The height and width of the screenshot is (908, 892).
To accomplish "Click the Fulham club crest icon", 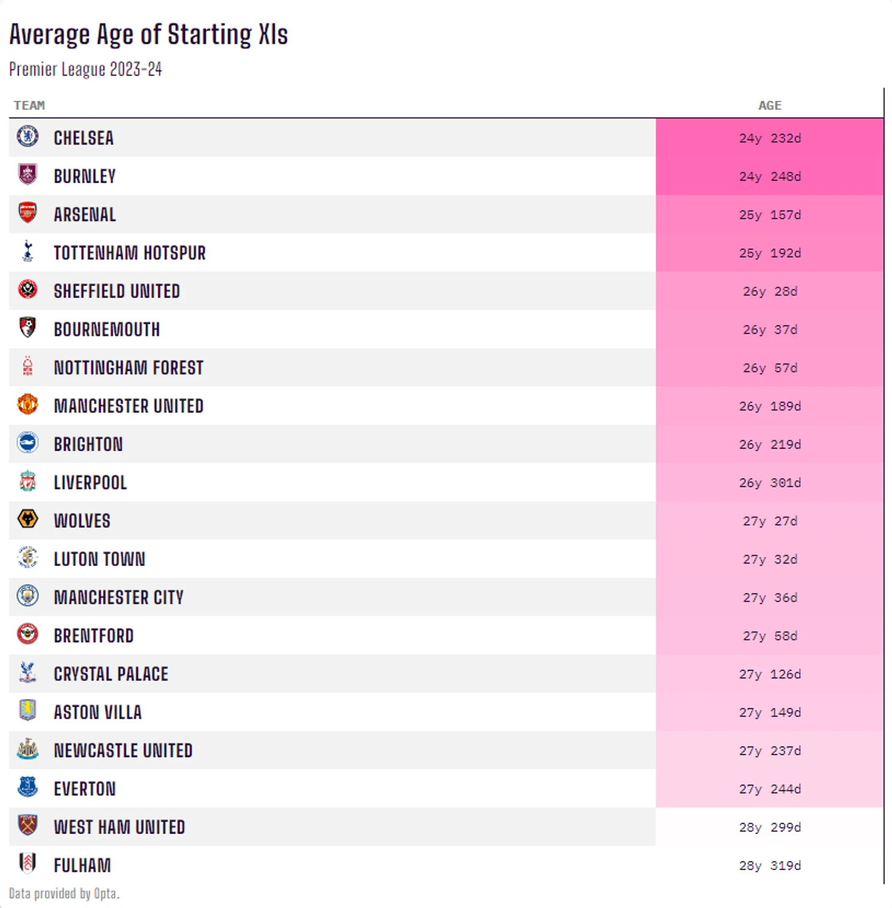I will click(x=27, y=863).
